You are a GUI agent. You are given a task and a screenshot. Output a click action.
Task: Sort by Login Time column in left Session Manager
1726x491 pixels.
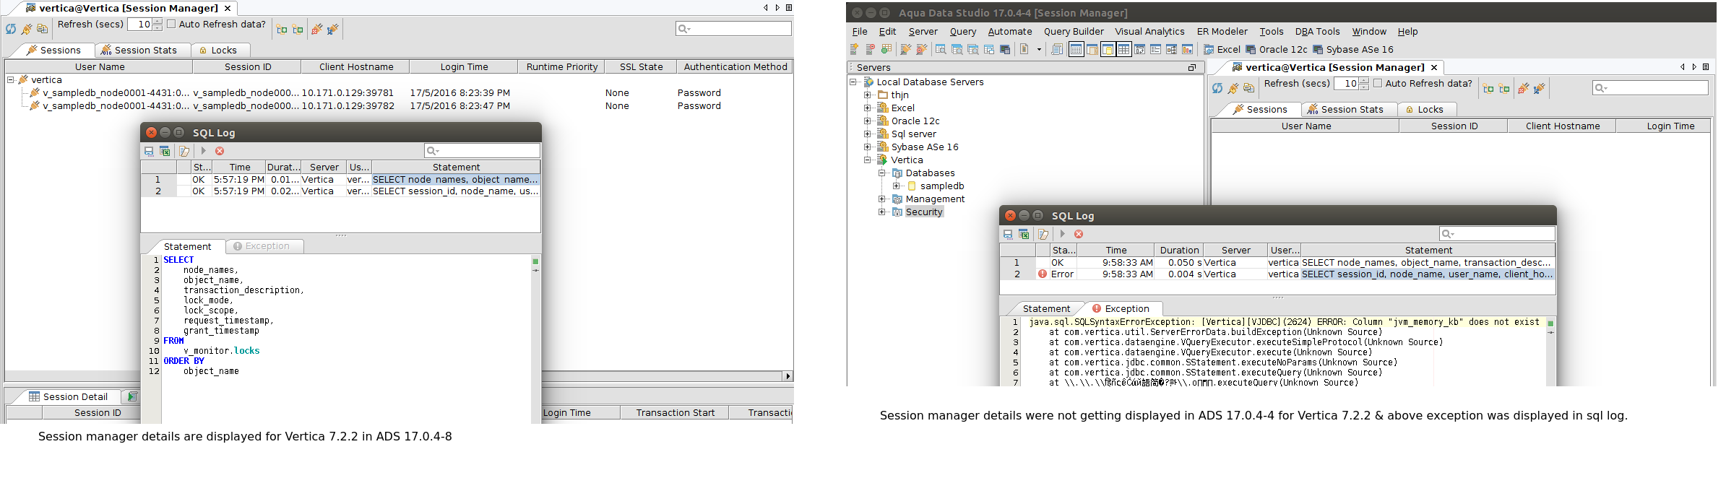(x=464, y=67)
